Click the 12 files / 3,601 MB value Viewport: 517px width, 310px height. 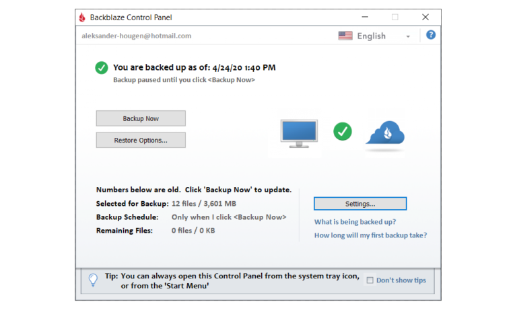tap(204, 204)
